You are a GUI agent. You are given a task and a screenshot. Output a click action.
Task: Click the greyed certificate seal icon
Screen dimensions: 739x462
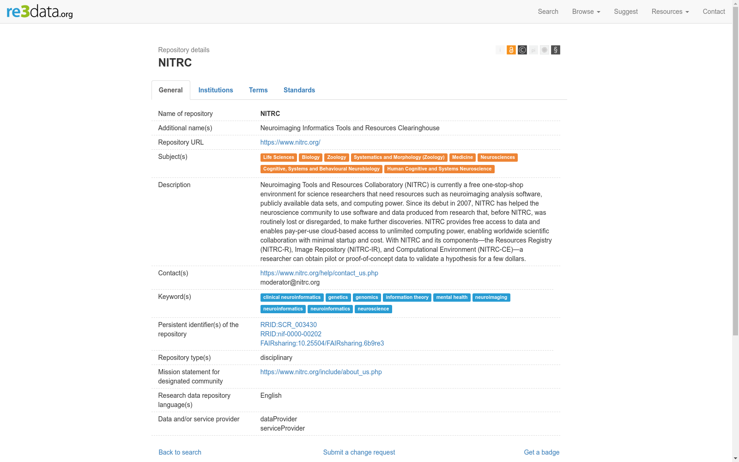point(545,50)
